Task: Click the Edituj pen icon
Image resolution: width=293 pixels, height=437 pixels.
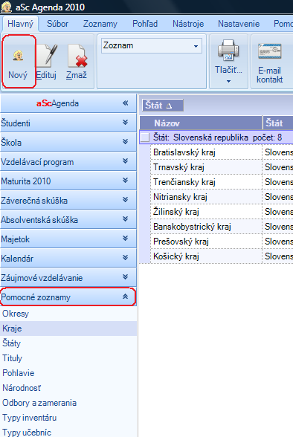Action: tap(48, 56)
